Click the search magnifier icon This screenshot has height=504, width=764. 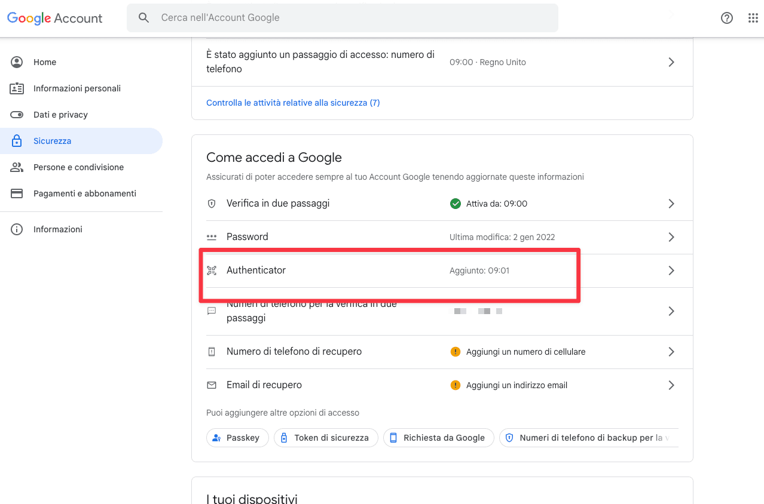144,18
